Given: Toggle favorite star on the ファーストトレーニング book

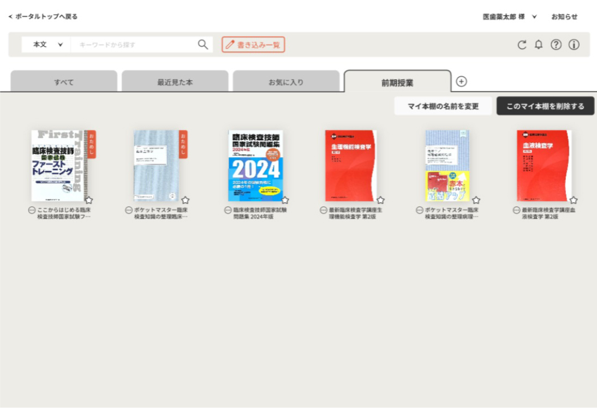Looking at the screenshot, I should tap(89, 200).
